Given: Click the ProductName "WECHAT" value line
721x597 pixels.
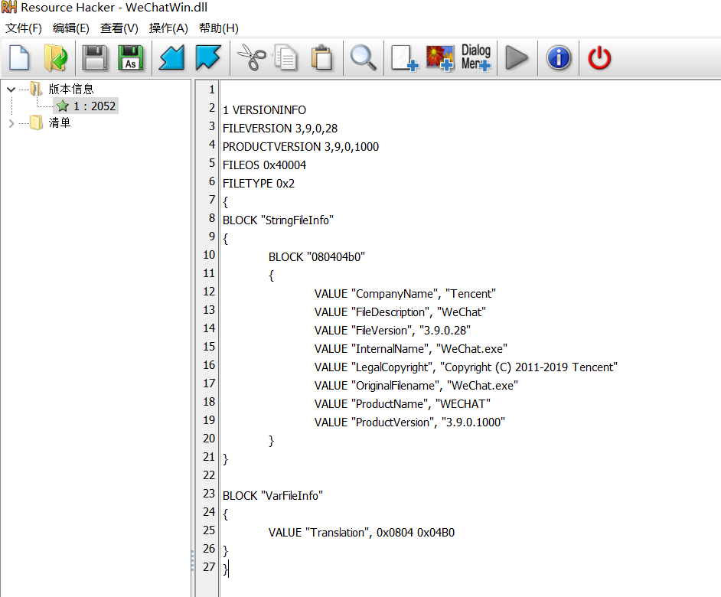Looking at the screenshot, I should (403, 404).
